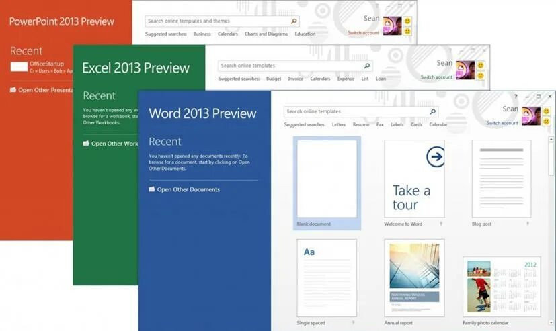Select the Family photo calendar template
Viewport: 556px width, 331px height.
coord(502,287)
